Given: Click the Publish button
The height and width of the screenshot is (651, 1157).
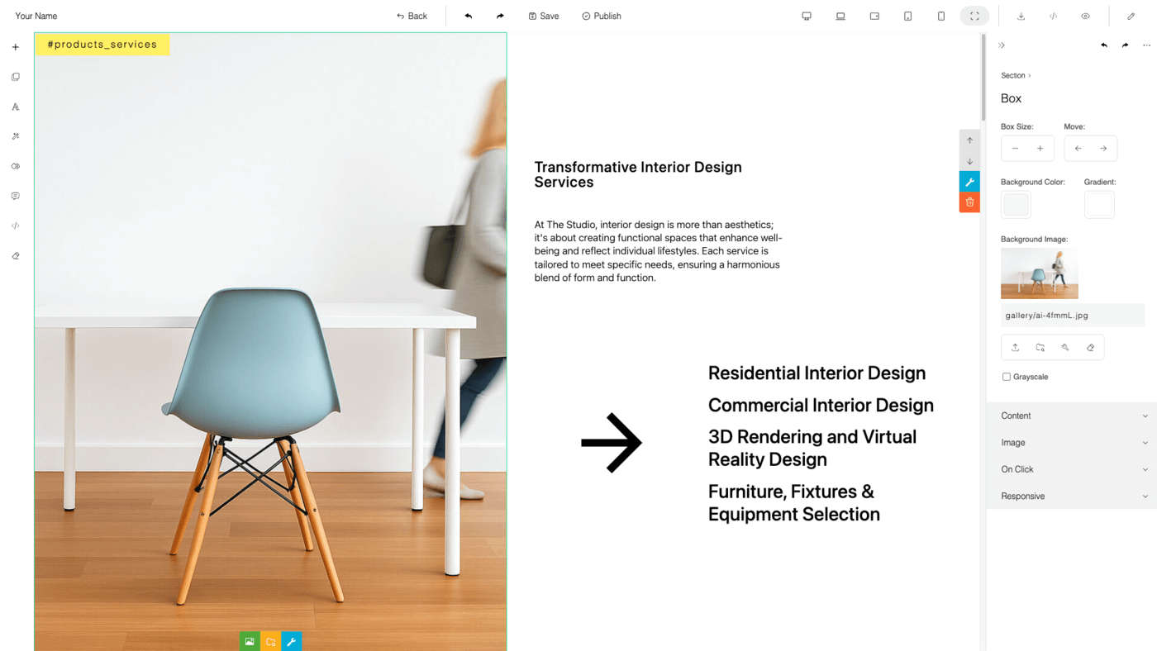Looking at the screenshot, I should pyautogui.click(x=601, y=16).
